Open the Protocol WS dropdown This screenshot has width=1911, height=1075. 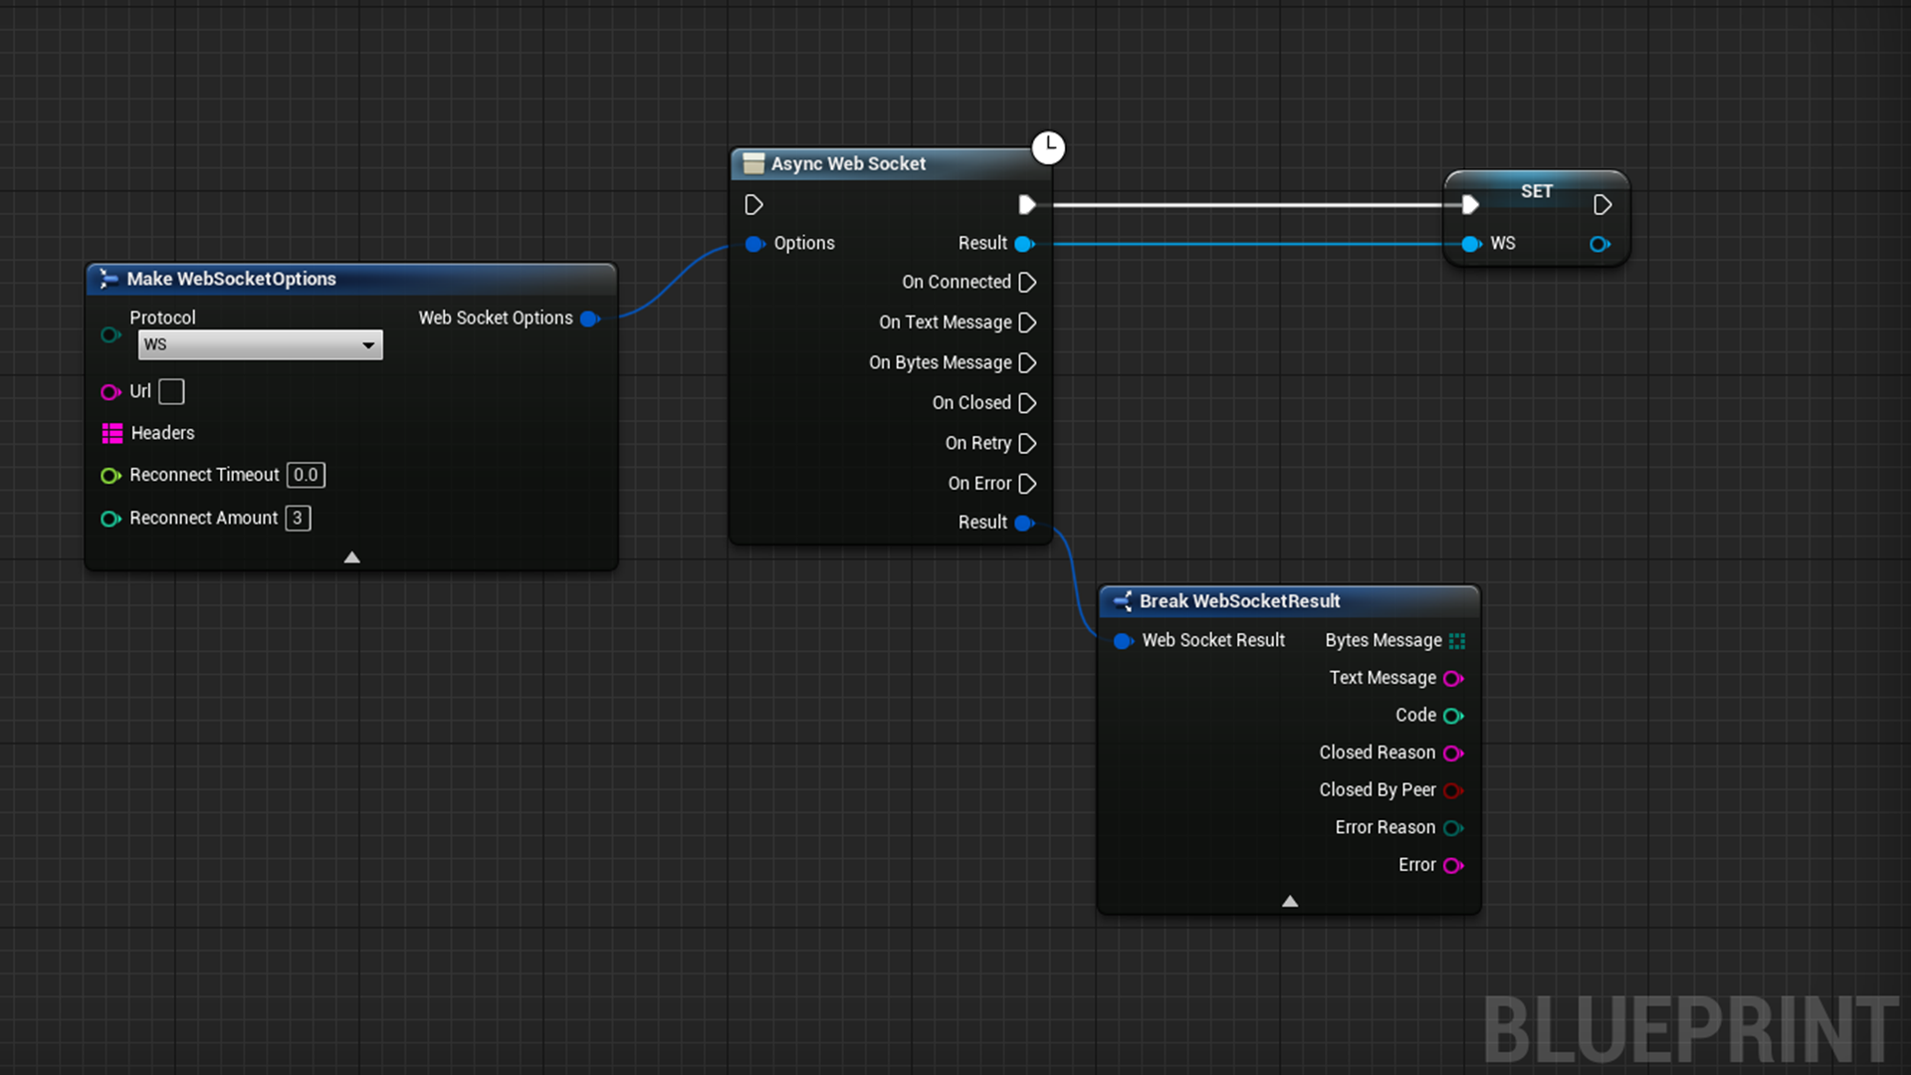pos(260,345)
